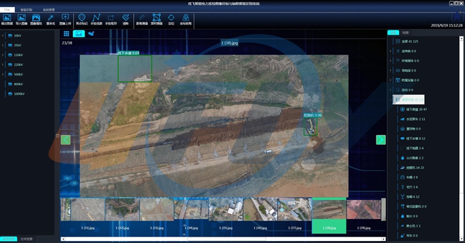The width and height of the screenshot is (465, 243).
Task: Expand the 500kV folder in tree
Action: (x=3, y=75)
